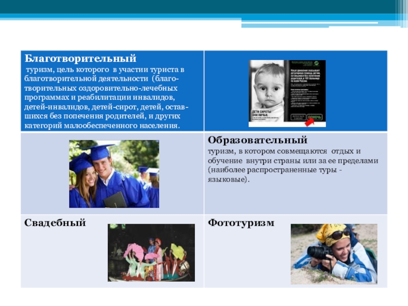The height and width of the screenshot is (306, 408).
Task: Click the line "(наиболее распространенные туры -"
Action: [275, 170]
